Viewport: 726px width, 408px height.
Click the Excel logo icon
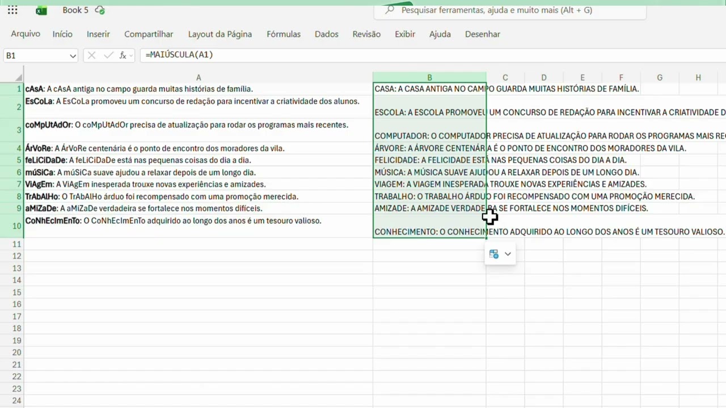click(41, 10)
